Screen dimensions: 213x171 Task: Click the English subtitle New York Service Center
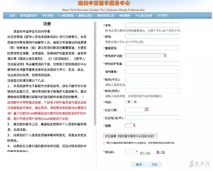click(x=103, y=10)
